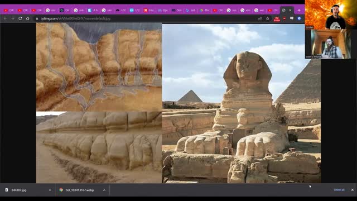The image size is (357, 201).
Task: Switch to the Google 'san' tab
Action: point(107,10)
